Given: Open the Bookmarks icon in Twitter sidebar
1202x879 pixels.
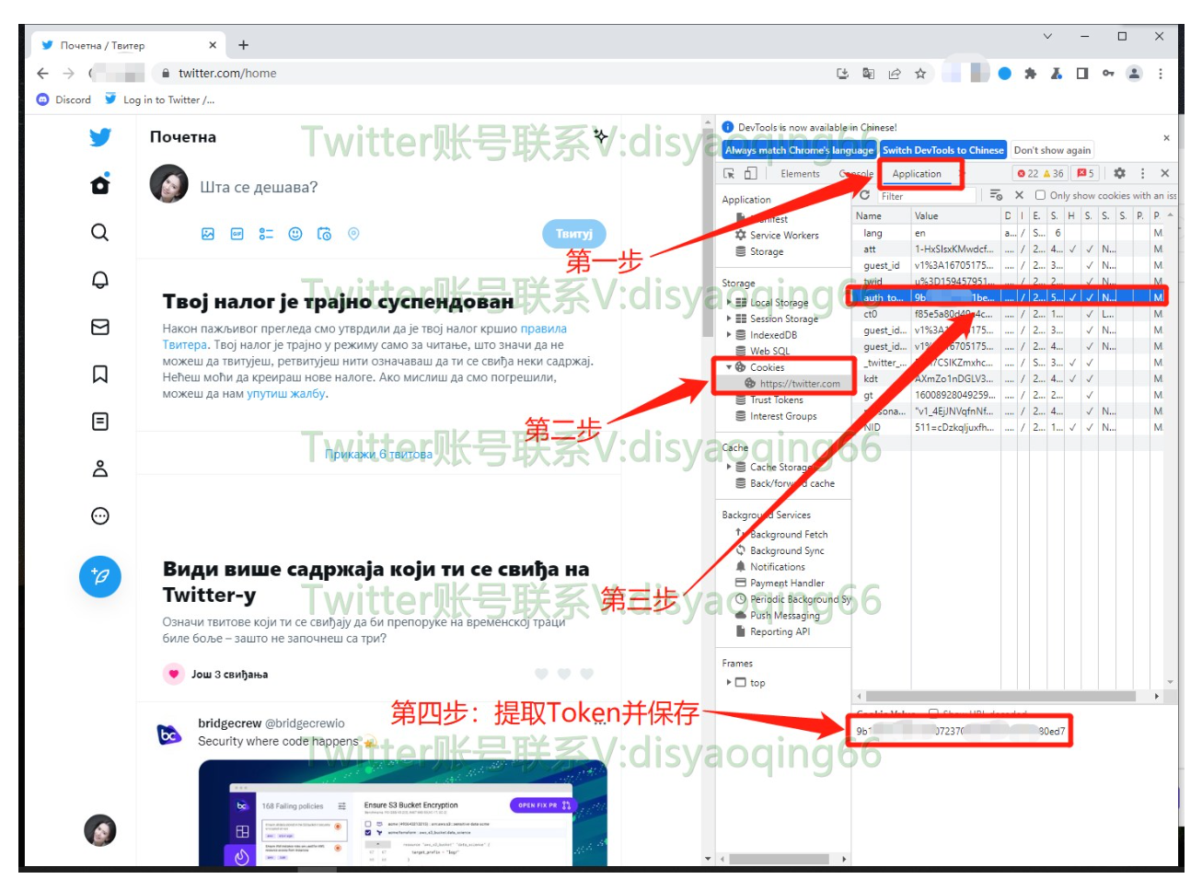Looking at the screenshot, I should [100, 375].
